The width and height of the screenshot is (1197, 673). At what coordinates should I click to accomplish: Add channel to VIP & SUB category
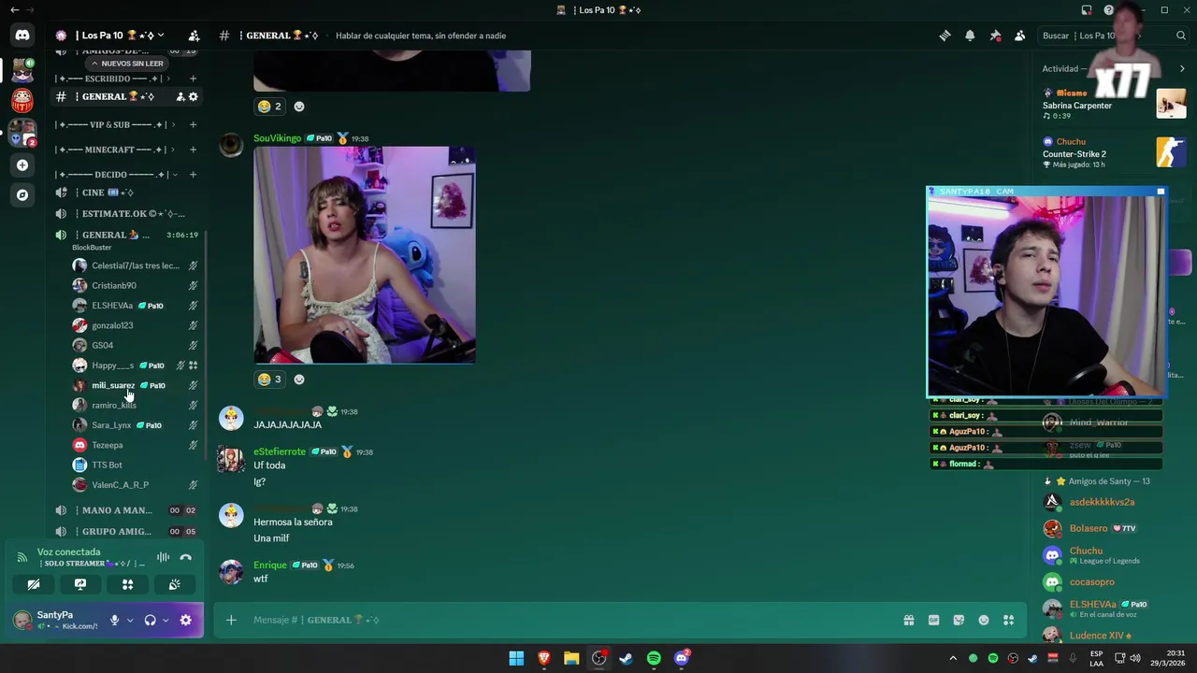click(x=193, y=124)
